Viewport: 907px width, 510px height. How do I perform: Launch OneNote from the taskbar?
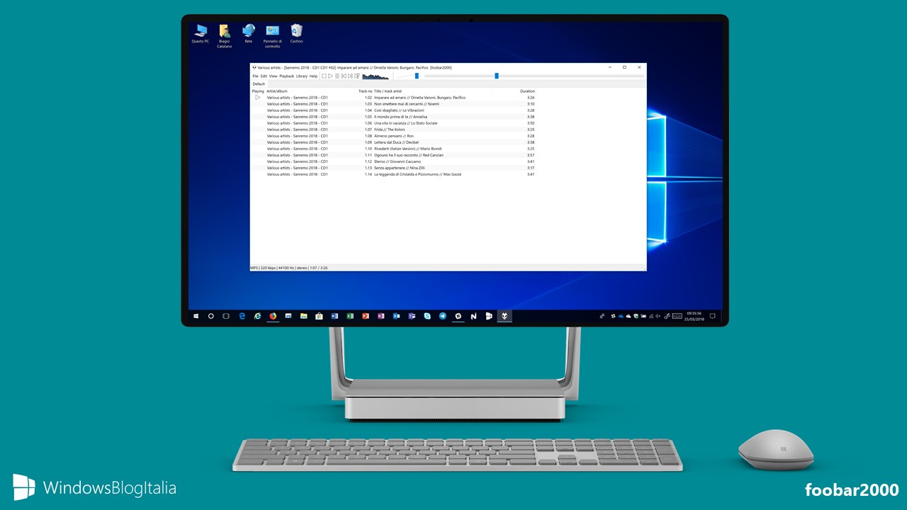click(x=381, y=316)
